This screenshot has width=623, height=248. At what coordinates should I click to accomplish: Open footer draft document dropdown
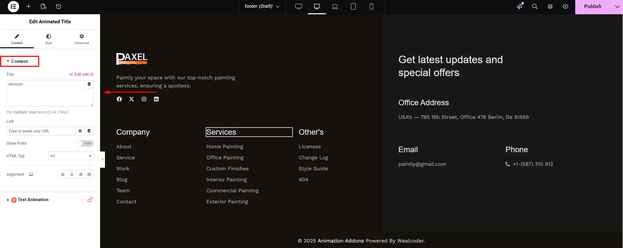[x=262, y=6]
